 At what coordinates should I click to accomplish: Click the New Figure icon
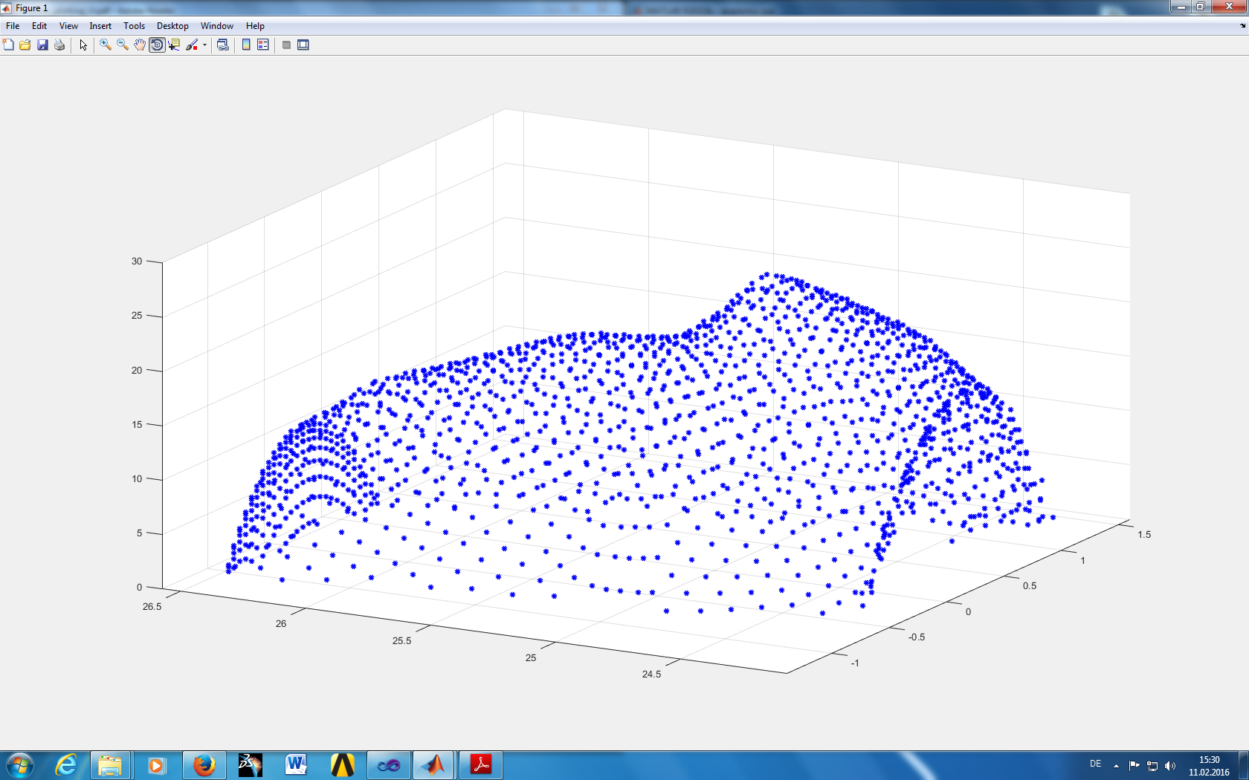tap(8, 45)
